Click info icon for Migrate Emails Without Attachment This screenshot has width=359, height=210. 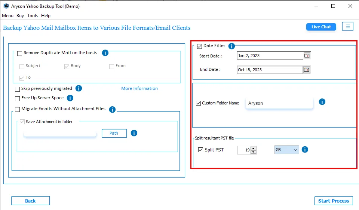pos(112,110)
